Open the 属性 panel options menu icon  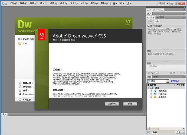coord(144,114)
